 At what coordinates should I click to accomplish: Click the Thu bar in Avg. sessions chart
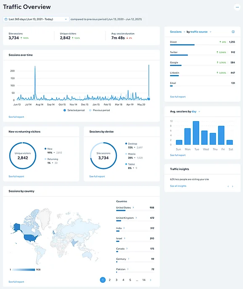pos(213,139)
